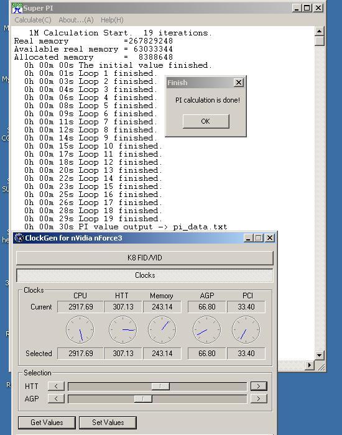342x435 pixels.
Task: Click the Selected AGP value field
Action: [x=207, y=354]
